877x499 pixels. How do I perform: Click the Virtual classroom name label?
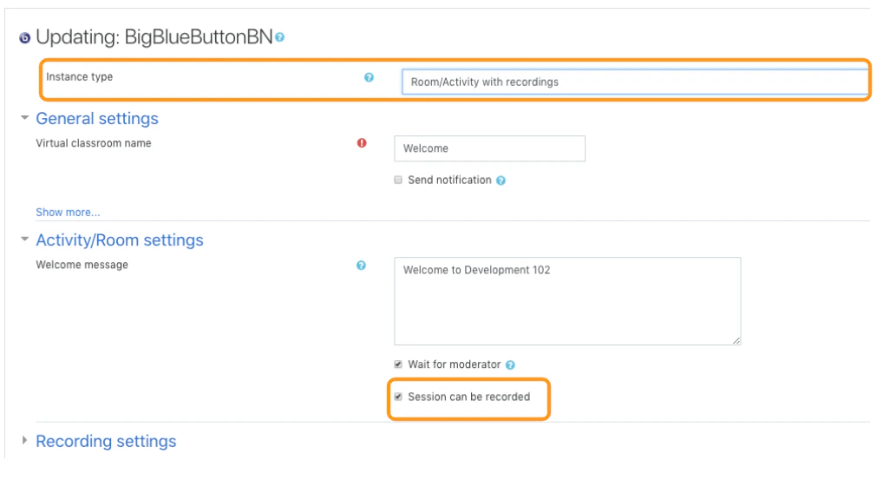click(94, 143)
